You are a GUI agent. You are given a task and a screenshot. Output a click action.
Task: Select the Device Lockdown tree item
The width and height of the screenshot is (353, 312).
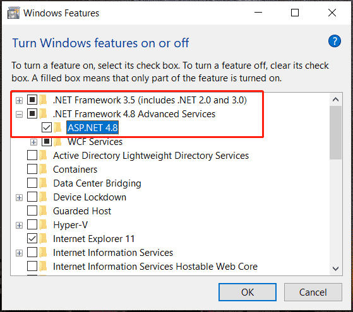click(90, 197)
